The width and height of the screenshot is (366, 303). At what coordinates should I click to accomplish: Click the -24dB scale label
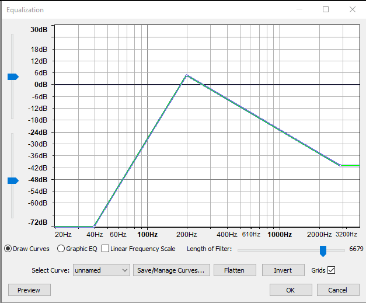click(x=38, y=133)
